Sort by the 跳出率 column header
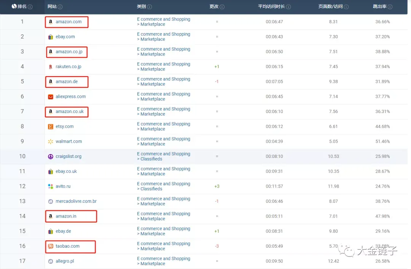 pyautogui.click(x=379, y=6)
